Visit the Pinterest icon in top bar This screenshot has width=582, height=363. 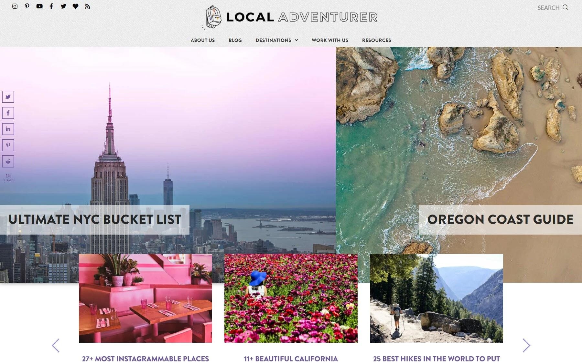[x=27, y=6]
